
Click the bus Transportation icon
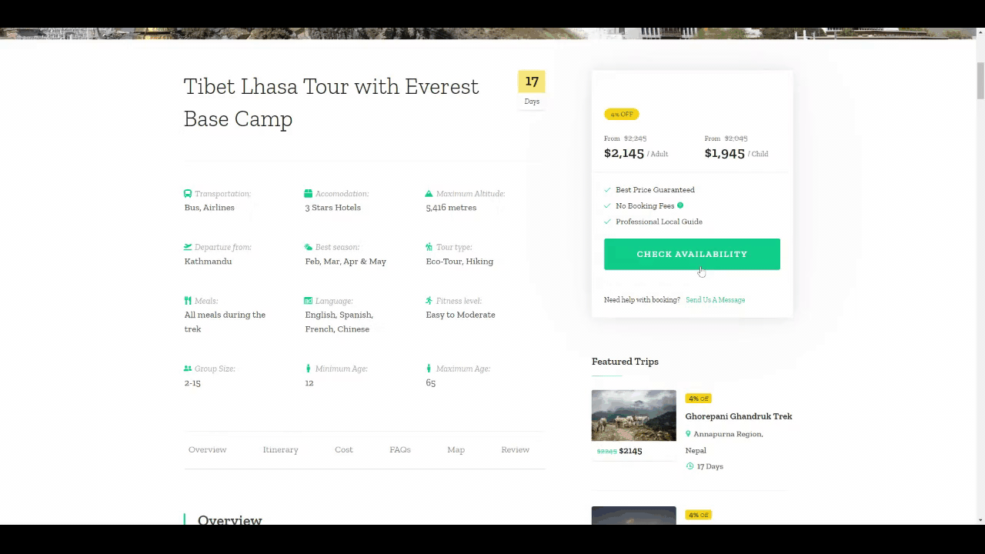tap(188, 194)
